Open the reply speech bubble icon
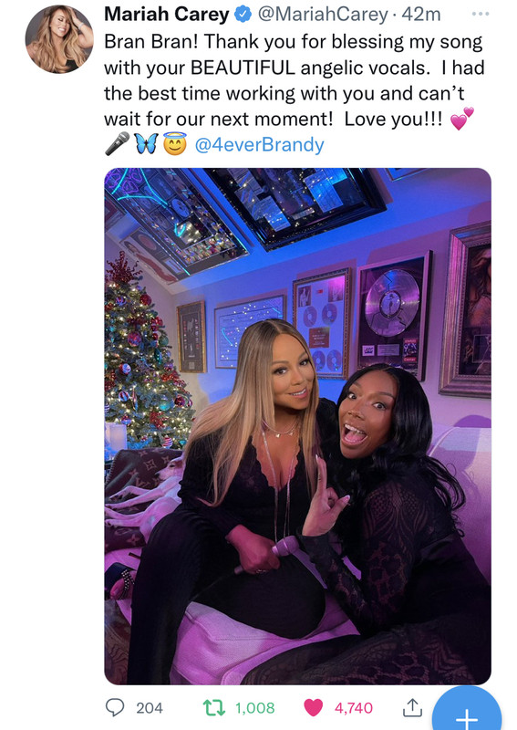517x730 pixels. tap(115, 708)
